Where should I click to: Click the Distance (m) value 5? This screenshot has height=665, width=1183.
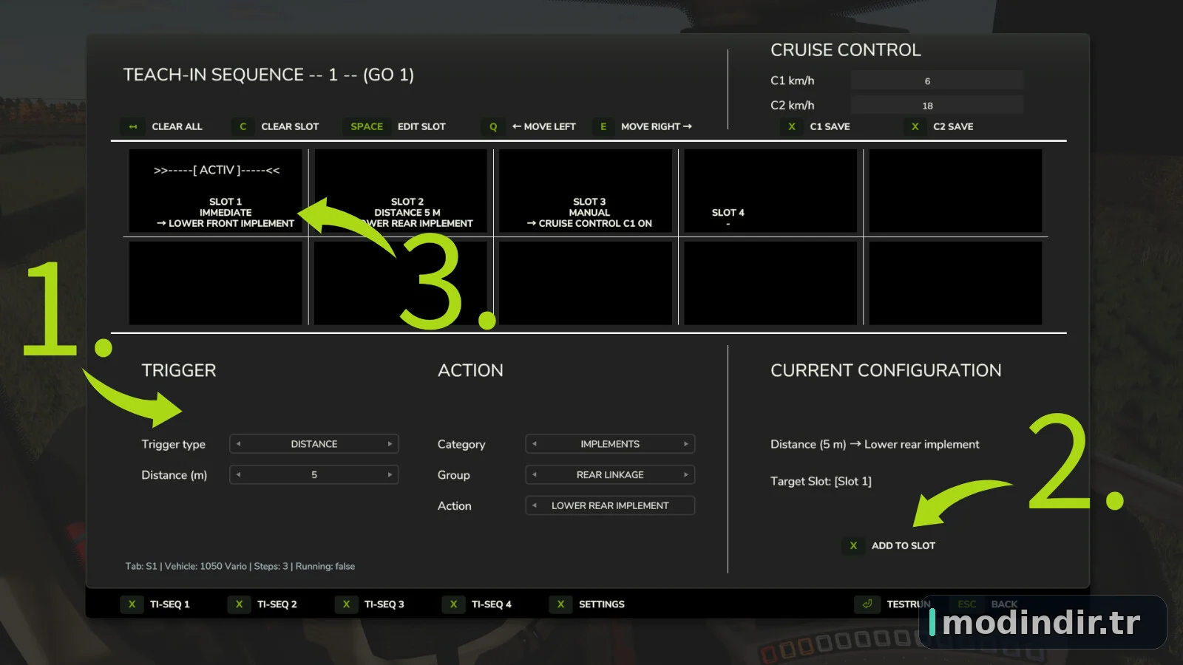(314, 475)
